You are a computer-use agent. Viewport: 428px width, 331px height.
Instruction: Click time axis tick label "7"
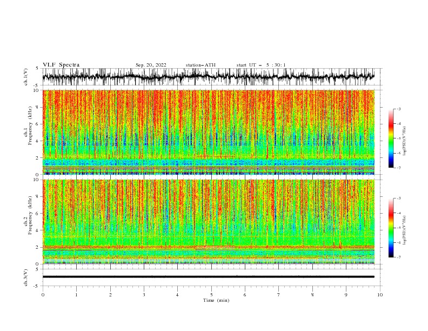click(279, 295)
